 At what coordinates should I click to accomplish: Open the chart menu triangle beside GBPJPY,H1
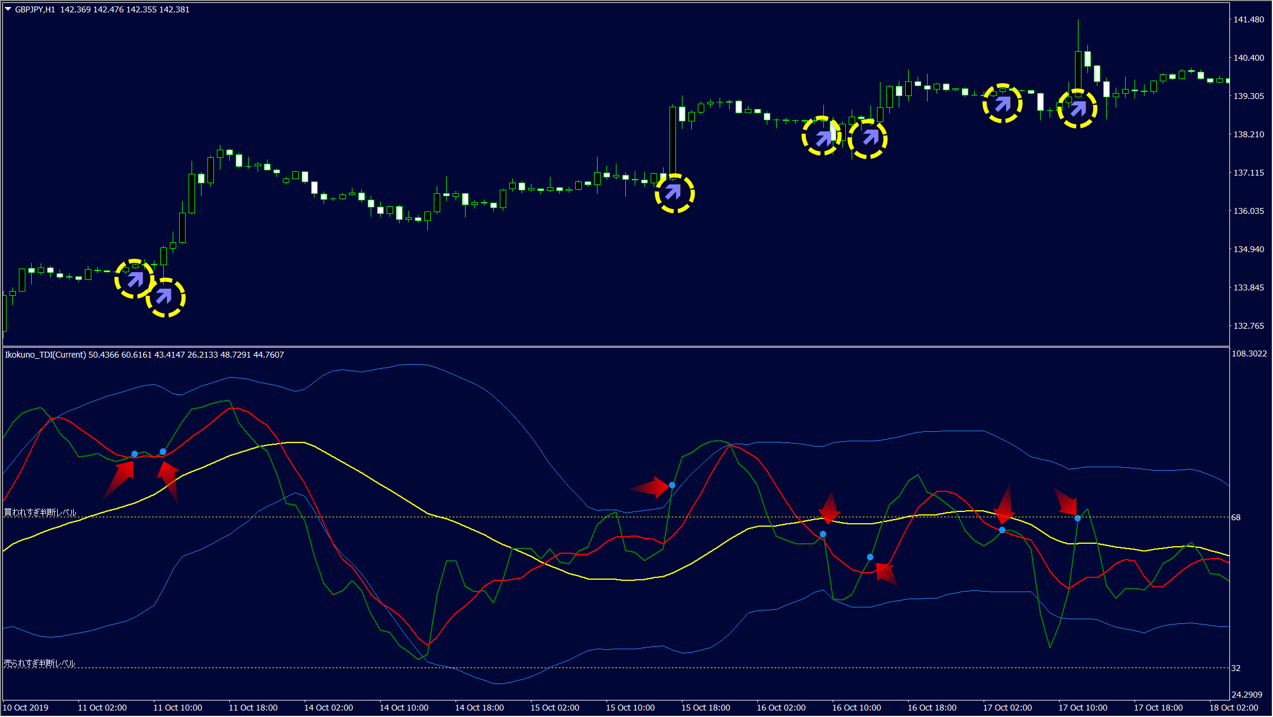pyautogui.click(x=8, y=9)
